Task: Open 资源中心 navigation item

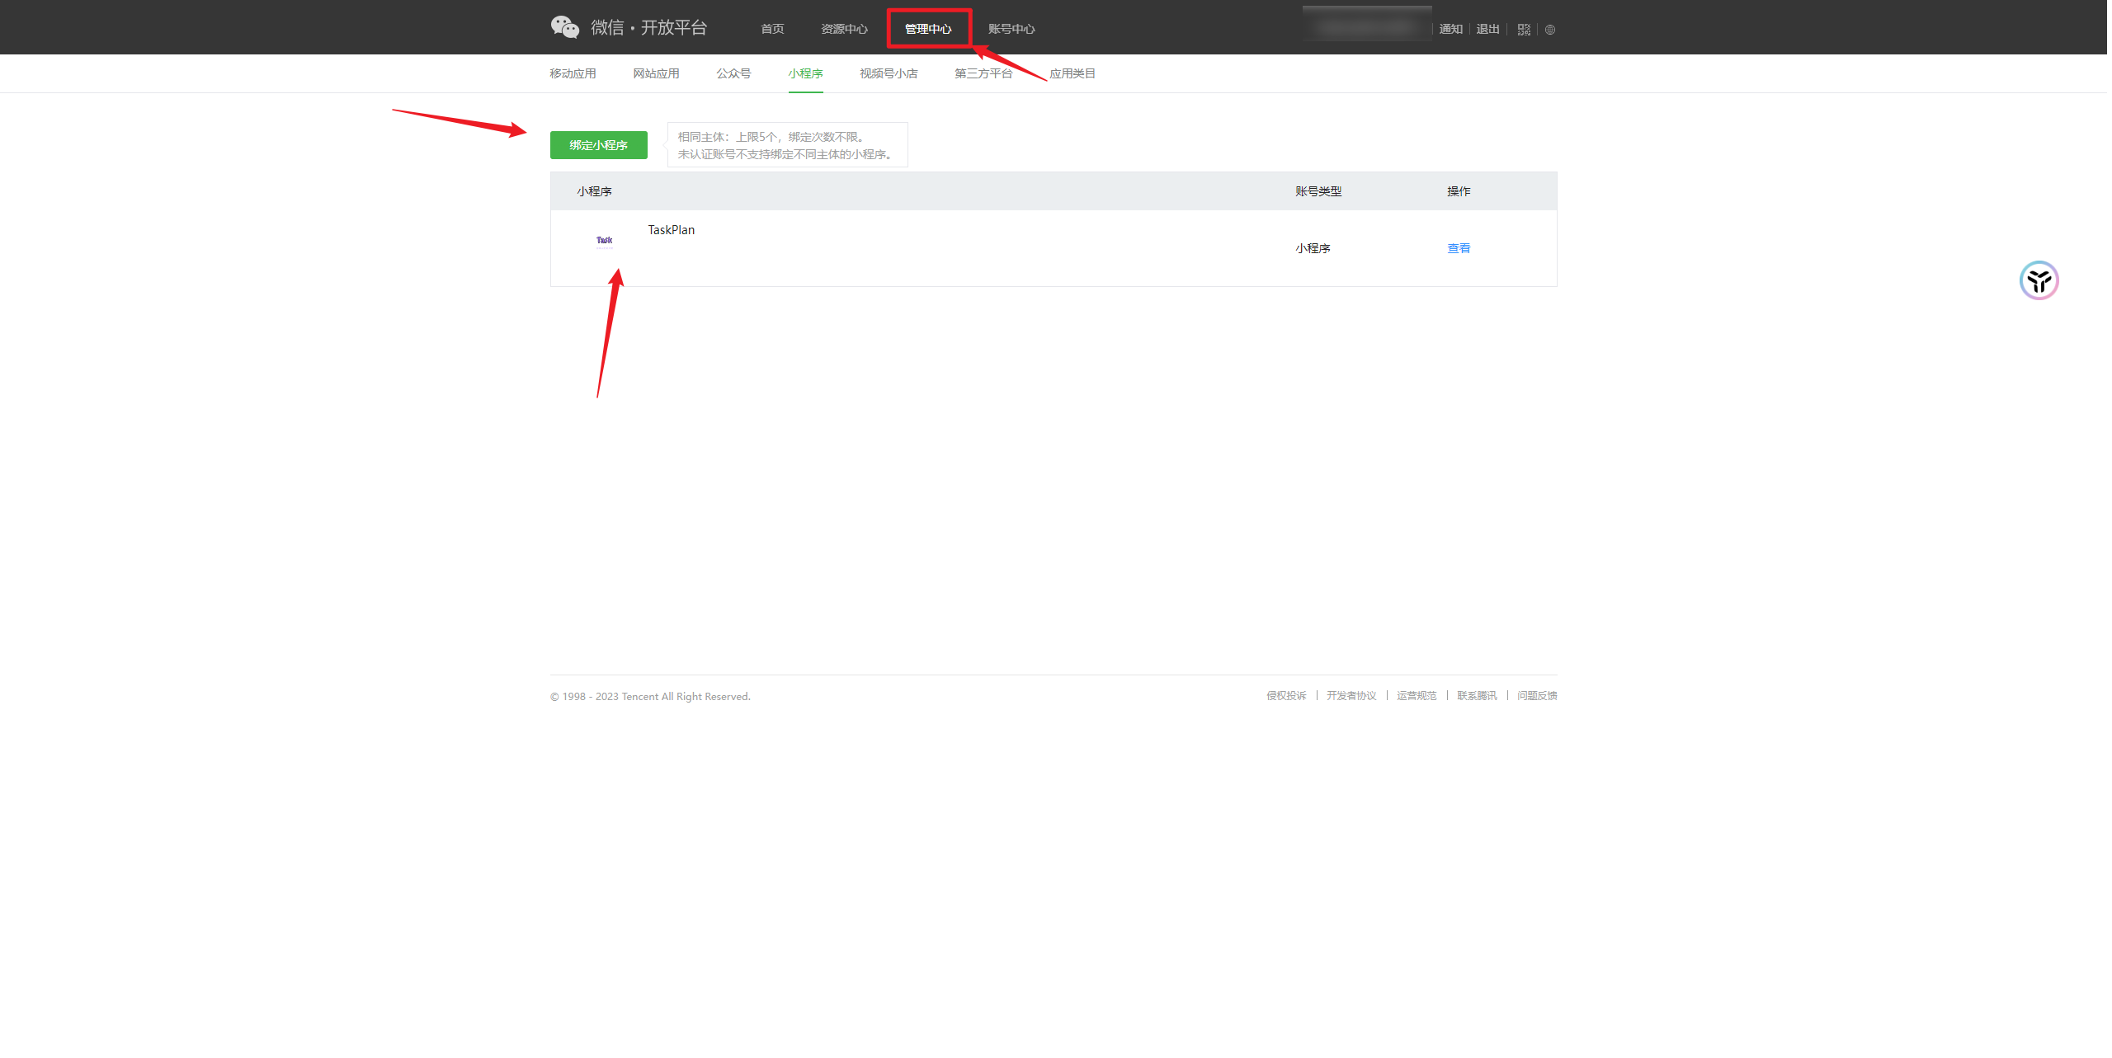Action: pos(844,29)
